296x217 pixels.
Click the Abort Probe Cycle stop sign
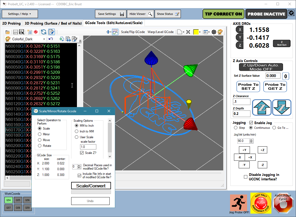pos(283,203)
